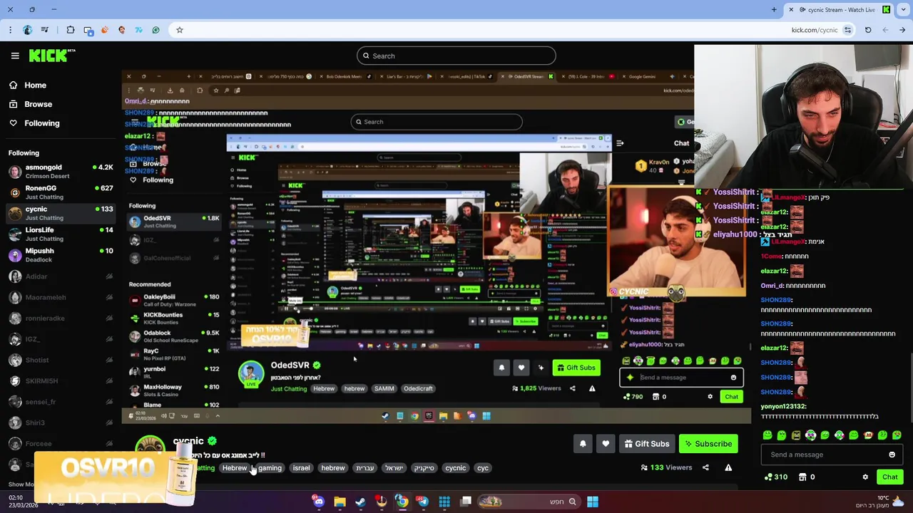Viewport: 913px width, 513px height.
Task: Open asmongold channel in Following list
Action: (59, 172)
